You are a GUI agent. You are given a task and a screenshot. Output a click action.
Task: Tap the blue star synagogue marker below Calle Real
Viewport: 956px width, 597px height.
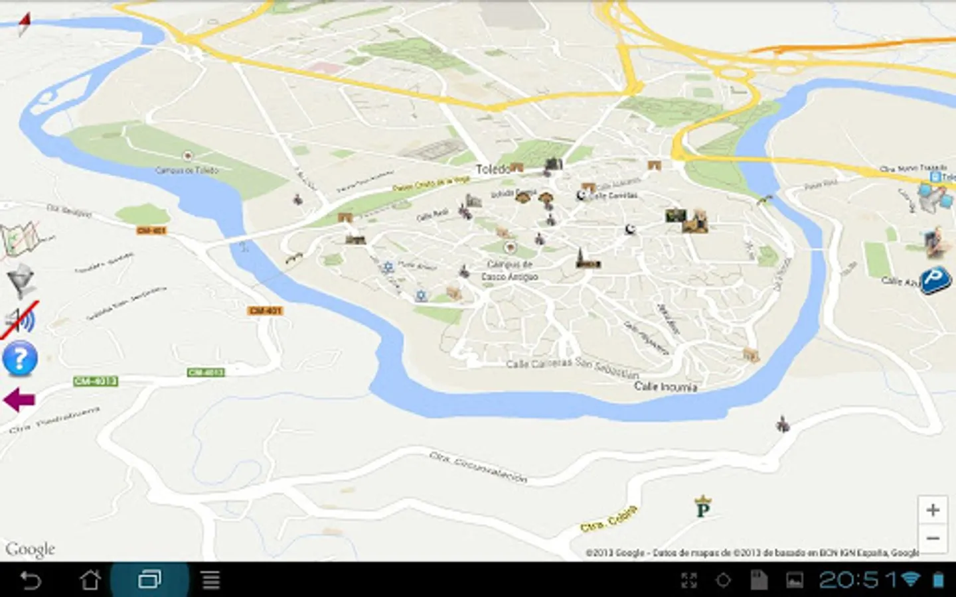(x=388, y=267)
